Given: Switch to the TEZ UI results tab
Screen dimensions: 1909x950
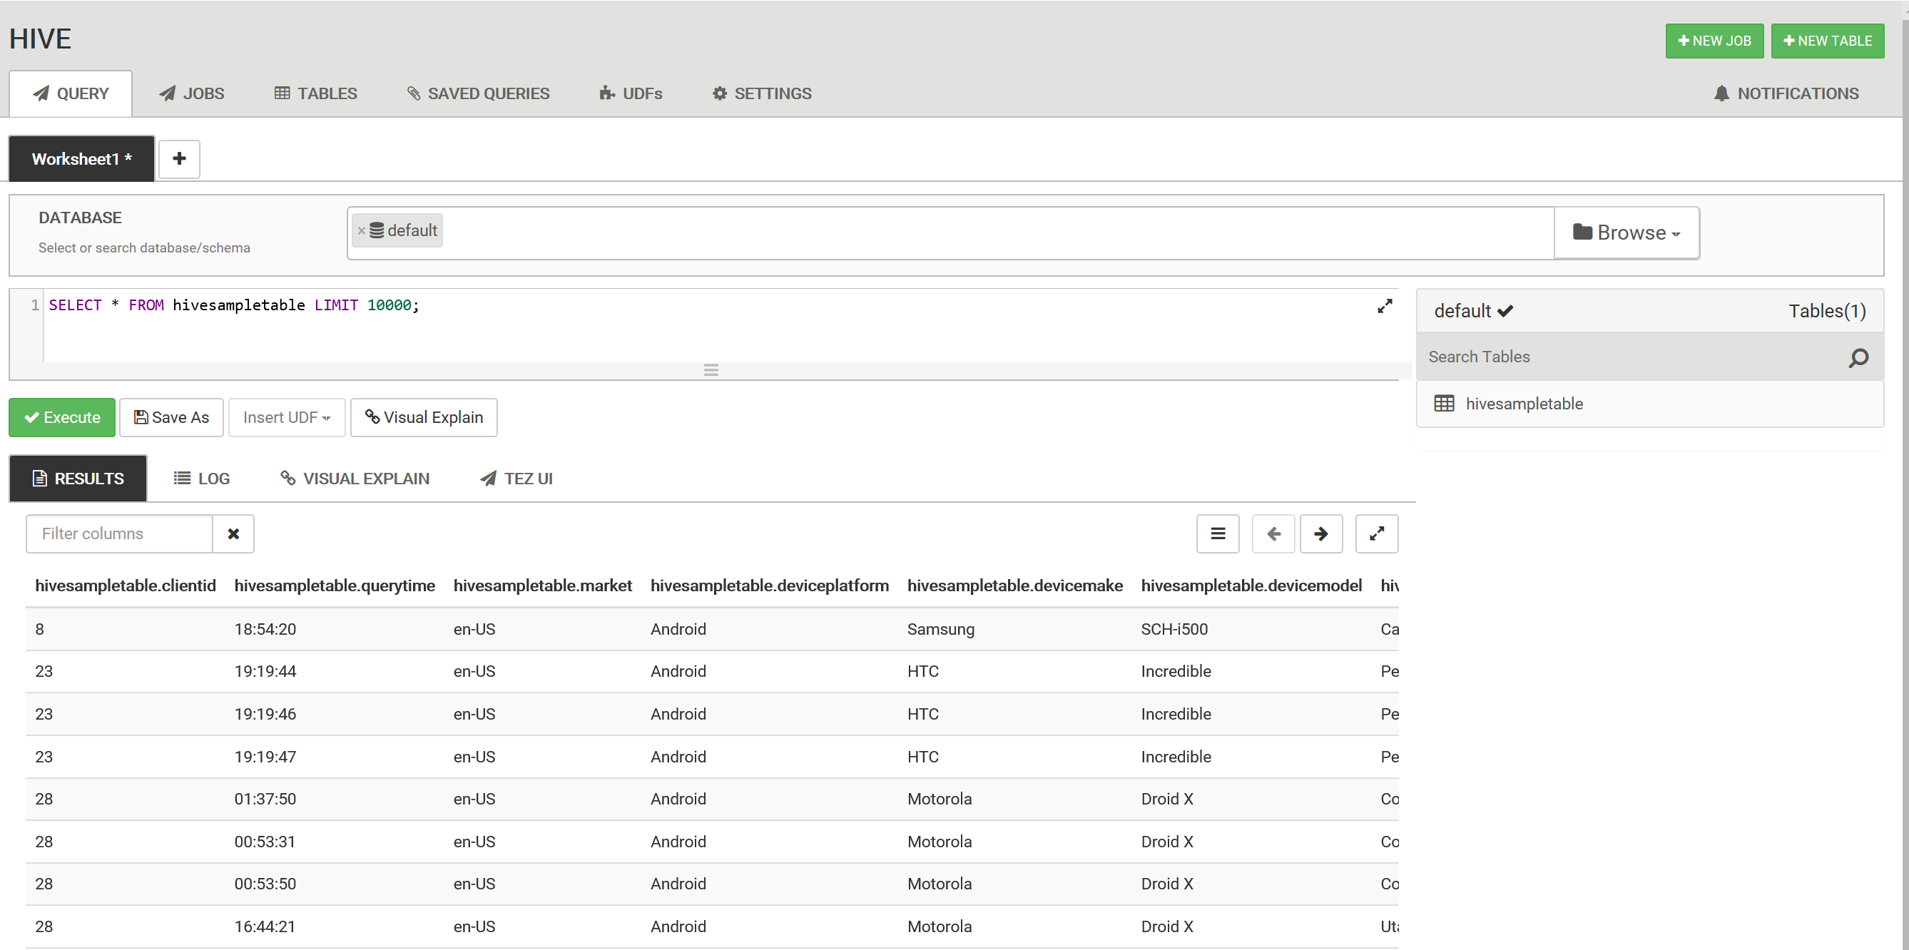Looking at the screenshot, I should (x=516, y=479).
